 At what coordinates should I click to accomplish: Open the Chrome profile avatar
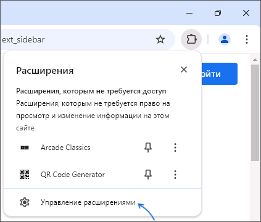[x=225, y=39]
